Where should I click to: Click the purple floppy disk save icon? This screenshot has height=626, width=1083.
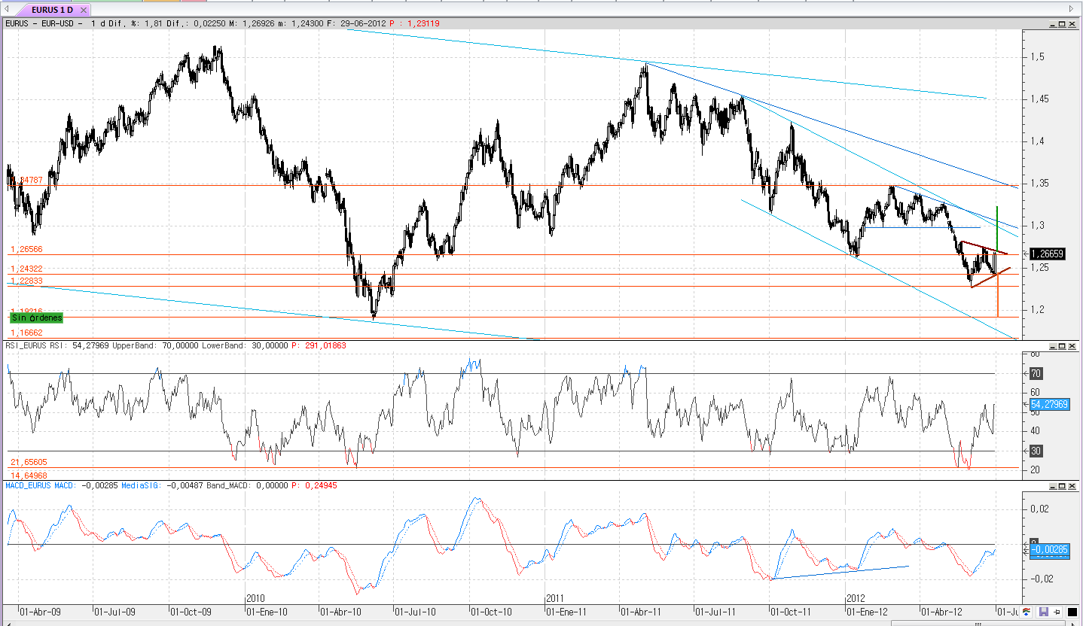point(1044,612)
